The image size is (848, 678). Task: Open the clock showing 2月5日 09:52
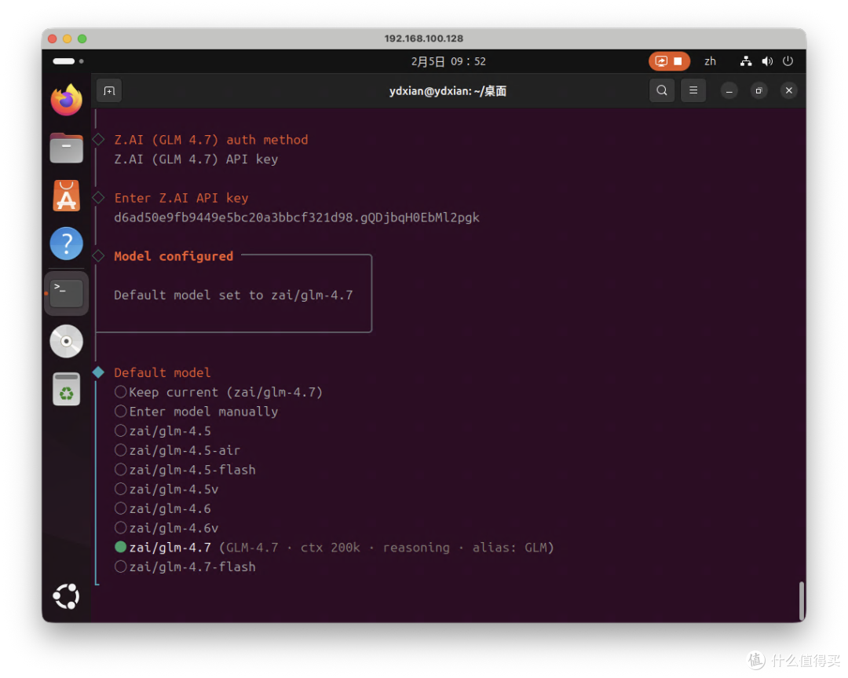pos(448,62)
